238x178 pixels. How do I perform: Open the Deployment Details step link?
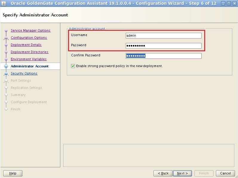coord(26,45)
